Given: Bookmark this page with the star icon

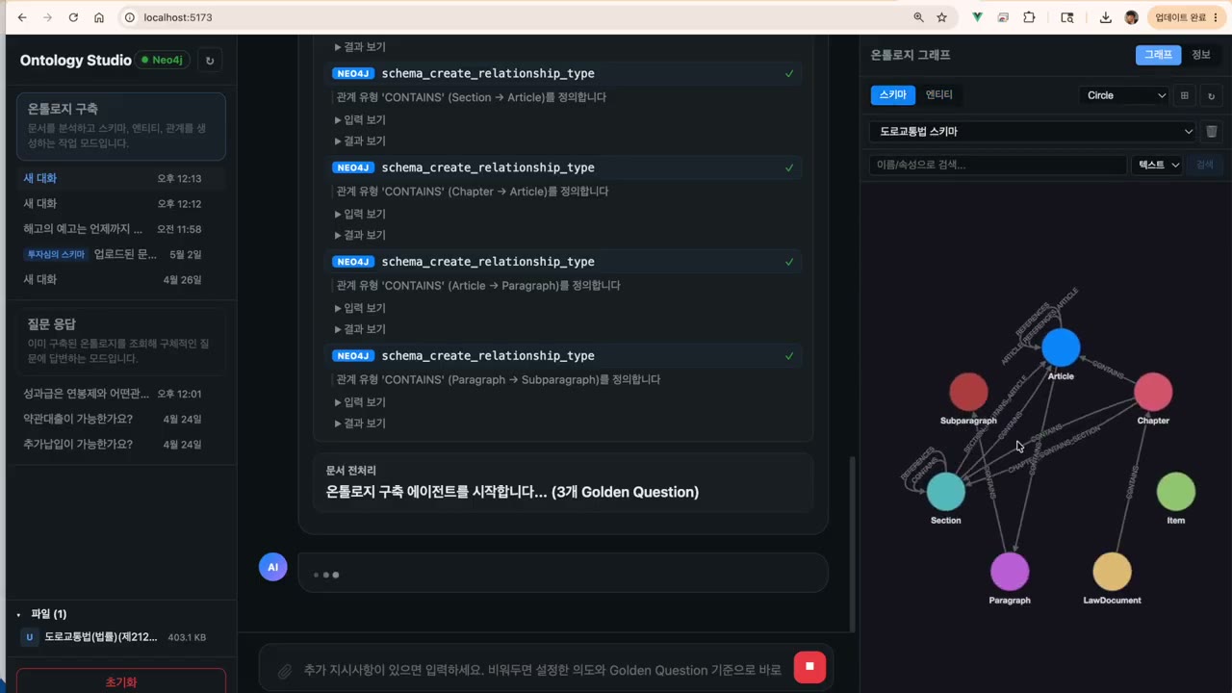Looking at the screenshot, I should [941, 17].
